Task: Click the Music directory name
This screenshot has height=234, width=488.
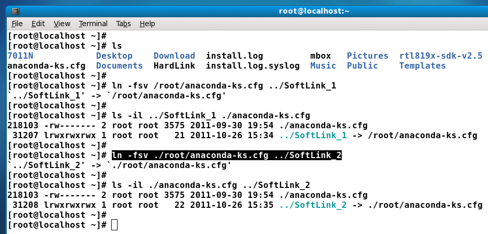Action: [323, 66]
